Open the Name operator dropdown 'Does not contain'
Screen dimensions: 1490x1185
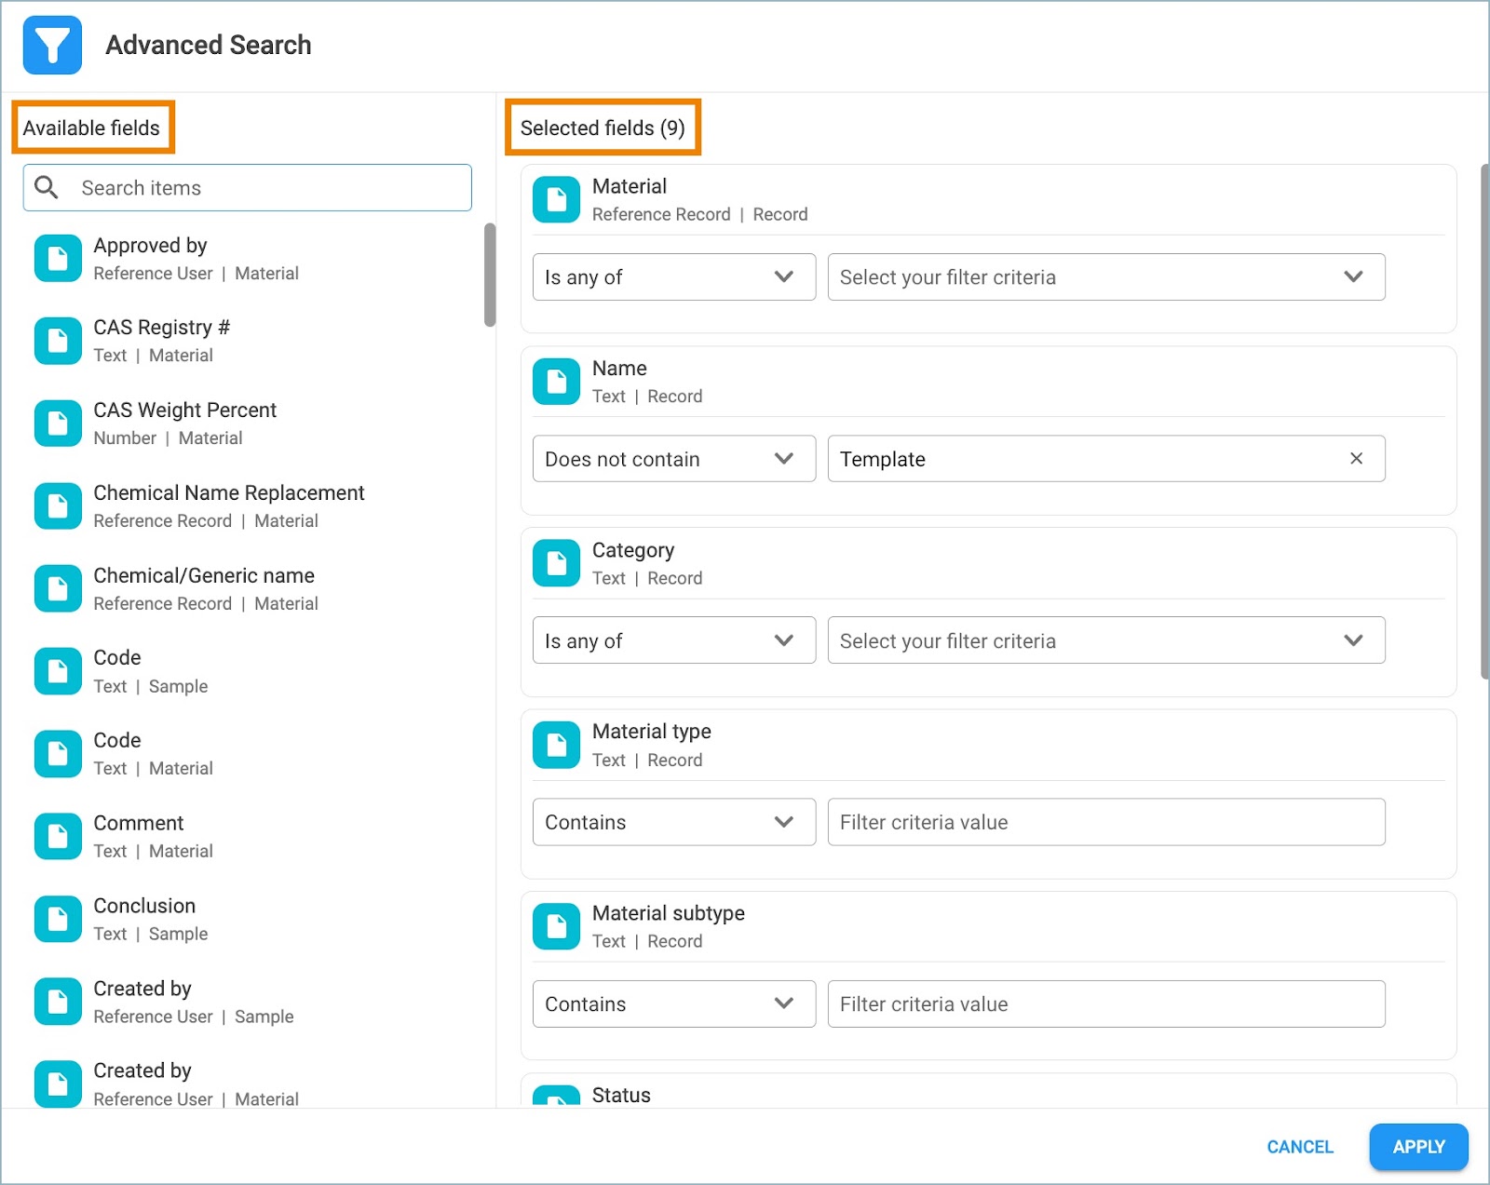pyautogui.click(x=674, y=458)
